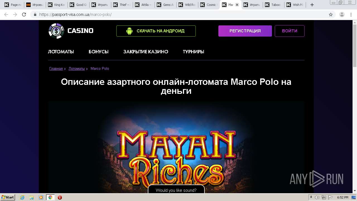
Task: Switch to the 'King Kor' tab
Action: [x=56, y=5]
